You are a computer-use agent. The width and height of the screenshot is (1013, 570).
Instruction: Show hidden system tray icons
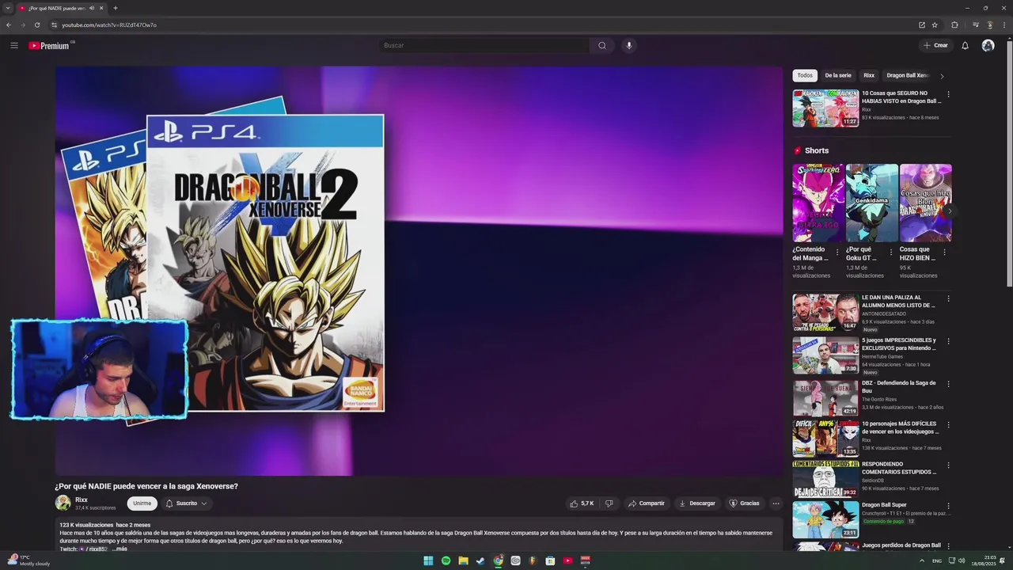click(x=921, y=560)
